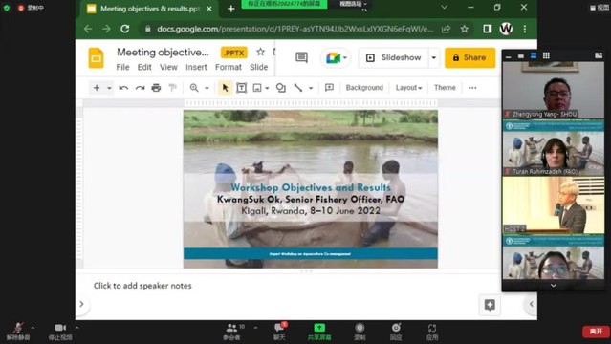
Task: Click the Background button
Action: point(364,88)
